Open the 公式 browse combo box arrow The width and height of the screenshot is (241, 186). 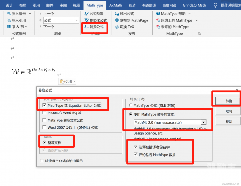(x=77, y=20)
